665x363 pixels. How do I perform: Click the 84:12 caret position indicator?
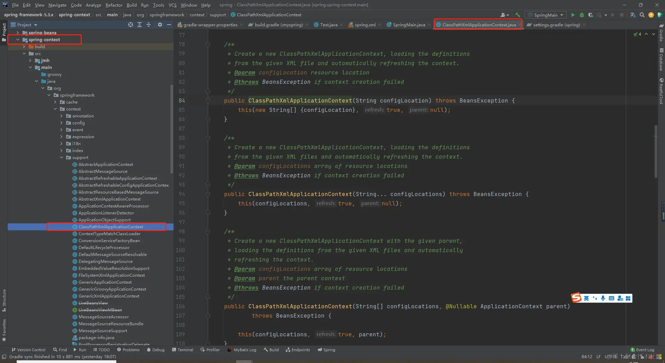pos(587,356)
